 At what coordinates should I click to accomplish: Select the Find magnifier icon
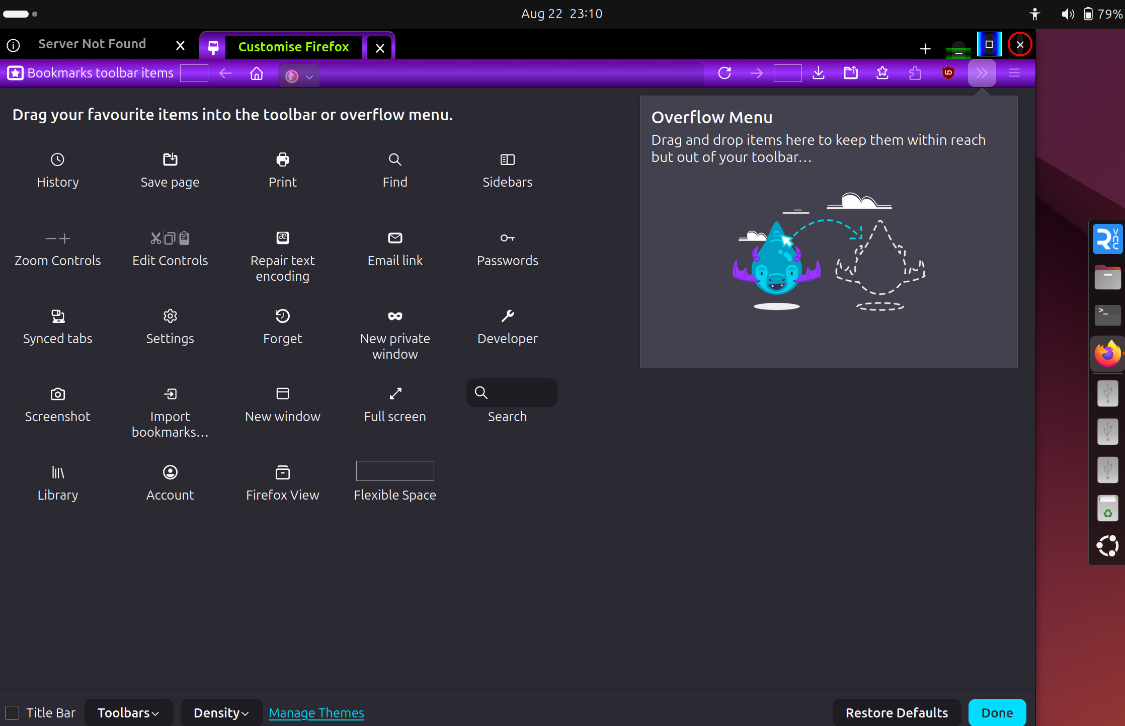[395, 159]
